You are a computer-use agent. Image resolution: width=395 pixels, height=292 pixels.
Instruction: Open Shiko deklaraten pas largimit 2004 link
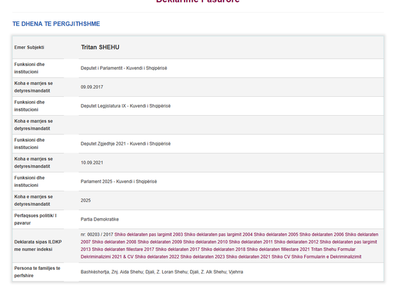point(218,235)
